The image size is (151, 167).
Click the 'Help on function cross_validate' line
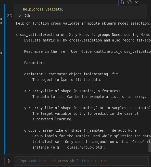coord(83,23)
